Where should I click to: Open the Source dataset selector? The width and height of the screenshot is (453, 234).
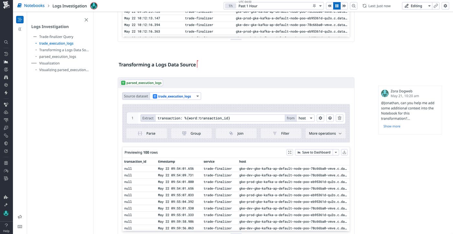(176, 96)
